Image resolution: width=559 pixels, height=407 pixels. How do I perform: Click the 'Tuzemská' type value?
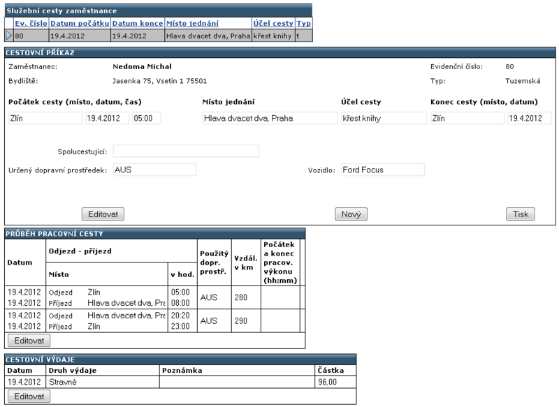(x=523, y=81)
